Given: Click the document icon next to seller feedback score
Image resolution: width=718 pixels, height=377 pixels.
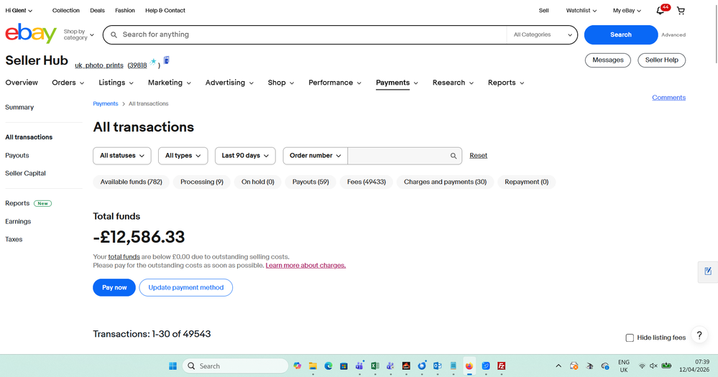Looking at the screenshot, I should point(167,60).
